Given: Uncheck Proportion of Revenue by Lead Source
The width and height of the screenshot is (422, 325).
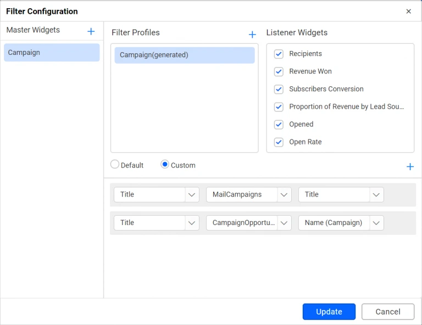Looking at the screenshot, I should [x=279, y=107].
